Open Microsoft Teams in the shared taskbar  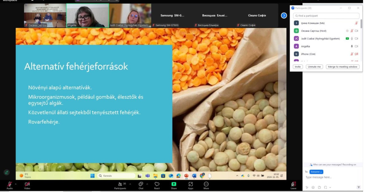pos(147,176)
